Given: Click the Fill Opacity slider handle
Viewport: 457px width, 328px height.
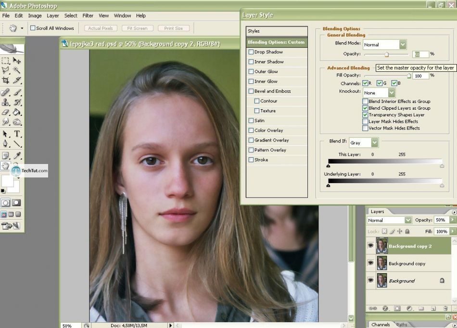Looking at the screenshot, I should (x=409, y=76).
